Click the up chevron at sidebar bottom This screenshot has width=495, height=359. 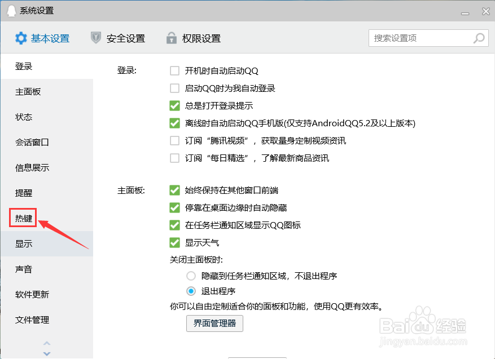pos(46,343)
